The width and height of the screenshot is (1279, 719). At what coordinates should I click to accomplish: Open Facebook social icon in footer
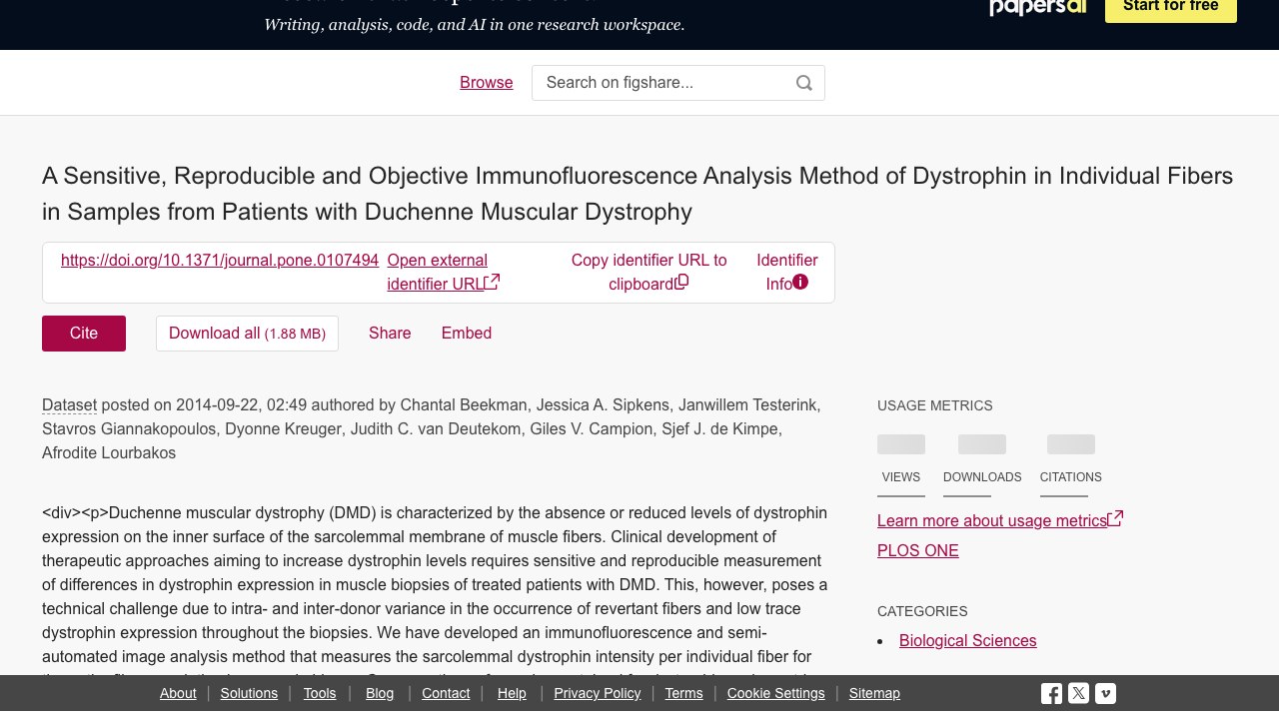click(x=1051, y=693)
